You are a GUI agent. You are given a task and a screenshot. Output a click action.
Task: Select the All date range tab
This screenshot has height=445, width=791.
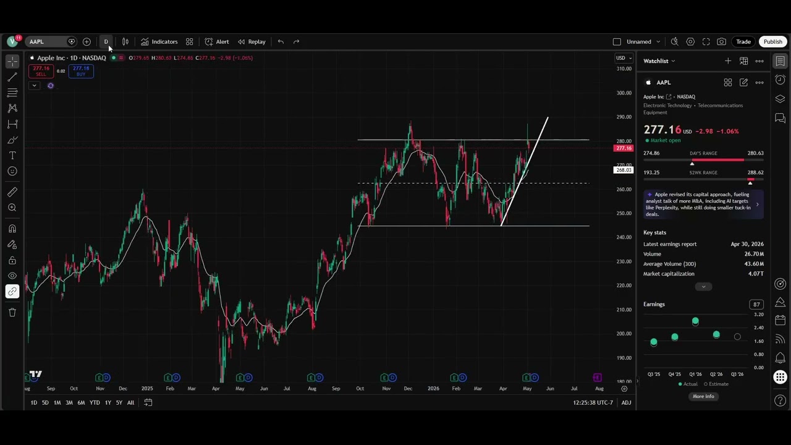pyautogui.click(x=130, y=403)
